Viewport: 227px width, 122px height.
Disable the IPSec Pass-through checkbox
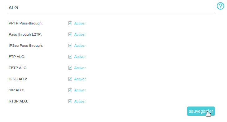tap(70, 46)
